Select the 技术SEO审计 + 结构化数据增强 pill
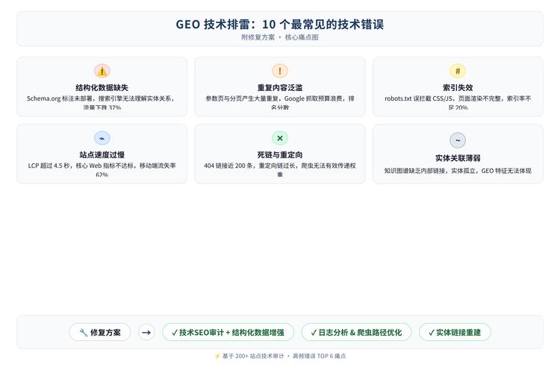Image resolution: width=560 pixels, height=373 pixels. [228, 332]
